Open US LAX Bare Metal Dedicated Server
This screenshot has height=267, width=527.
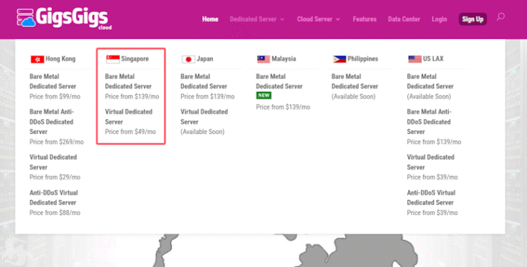[430, 81]
